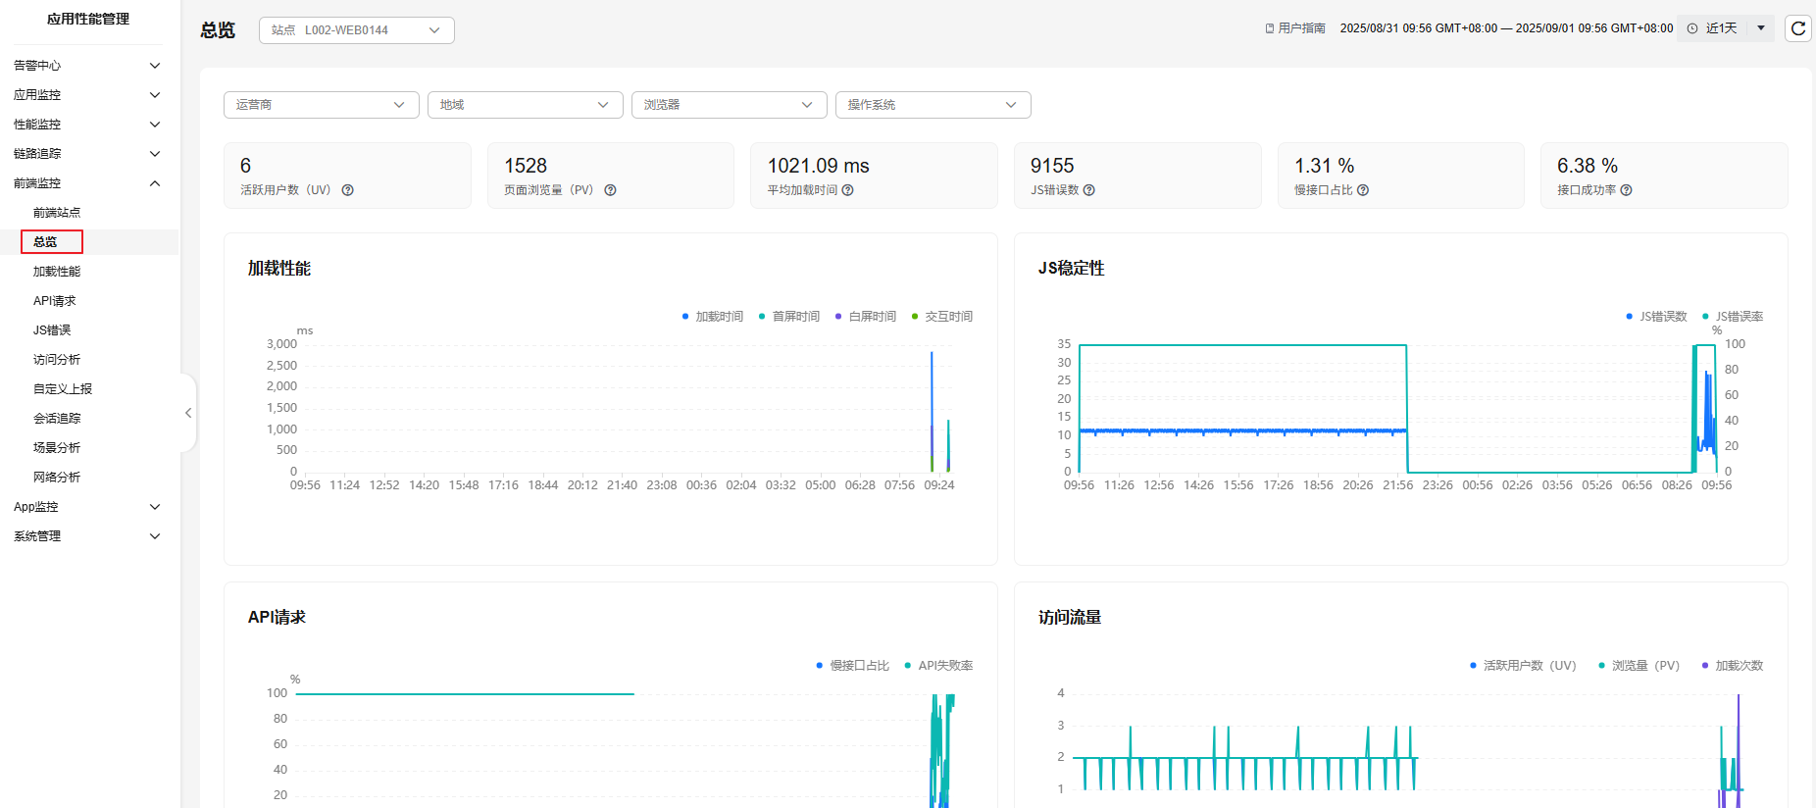Toggle 慢接口占比 legend in API请求 chart
This screenshot has width=1816, height=808.
click(x=853, y=666)
